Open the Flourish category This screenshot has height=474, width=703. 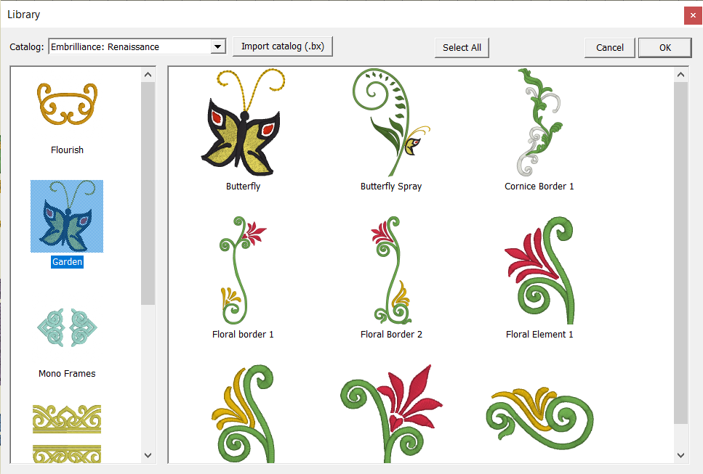point(67,105)
